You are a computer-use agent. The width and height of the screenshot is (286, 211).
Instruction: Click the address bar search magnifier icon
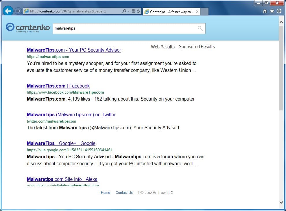(x=124, y=11)
